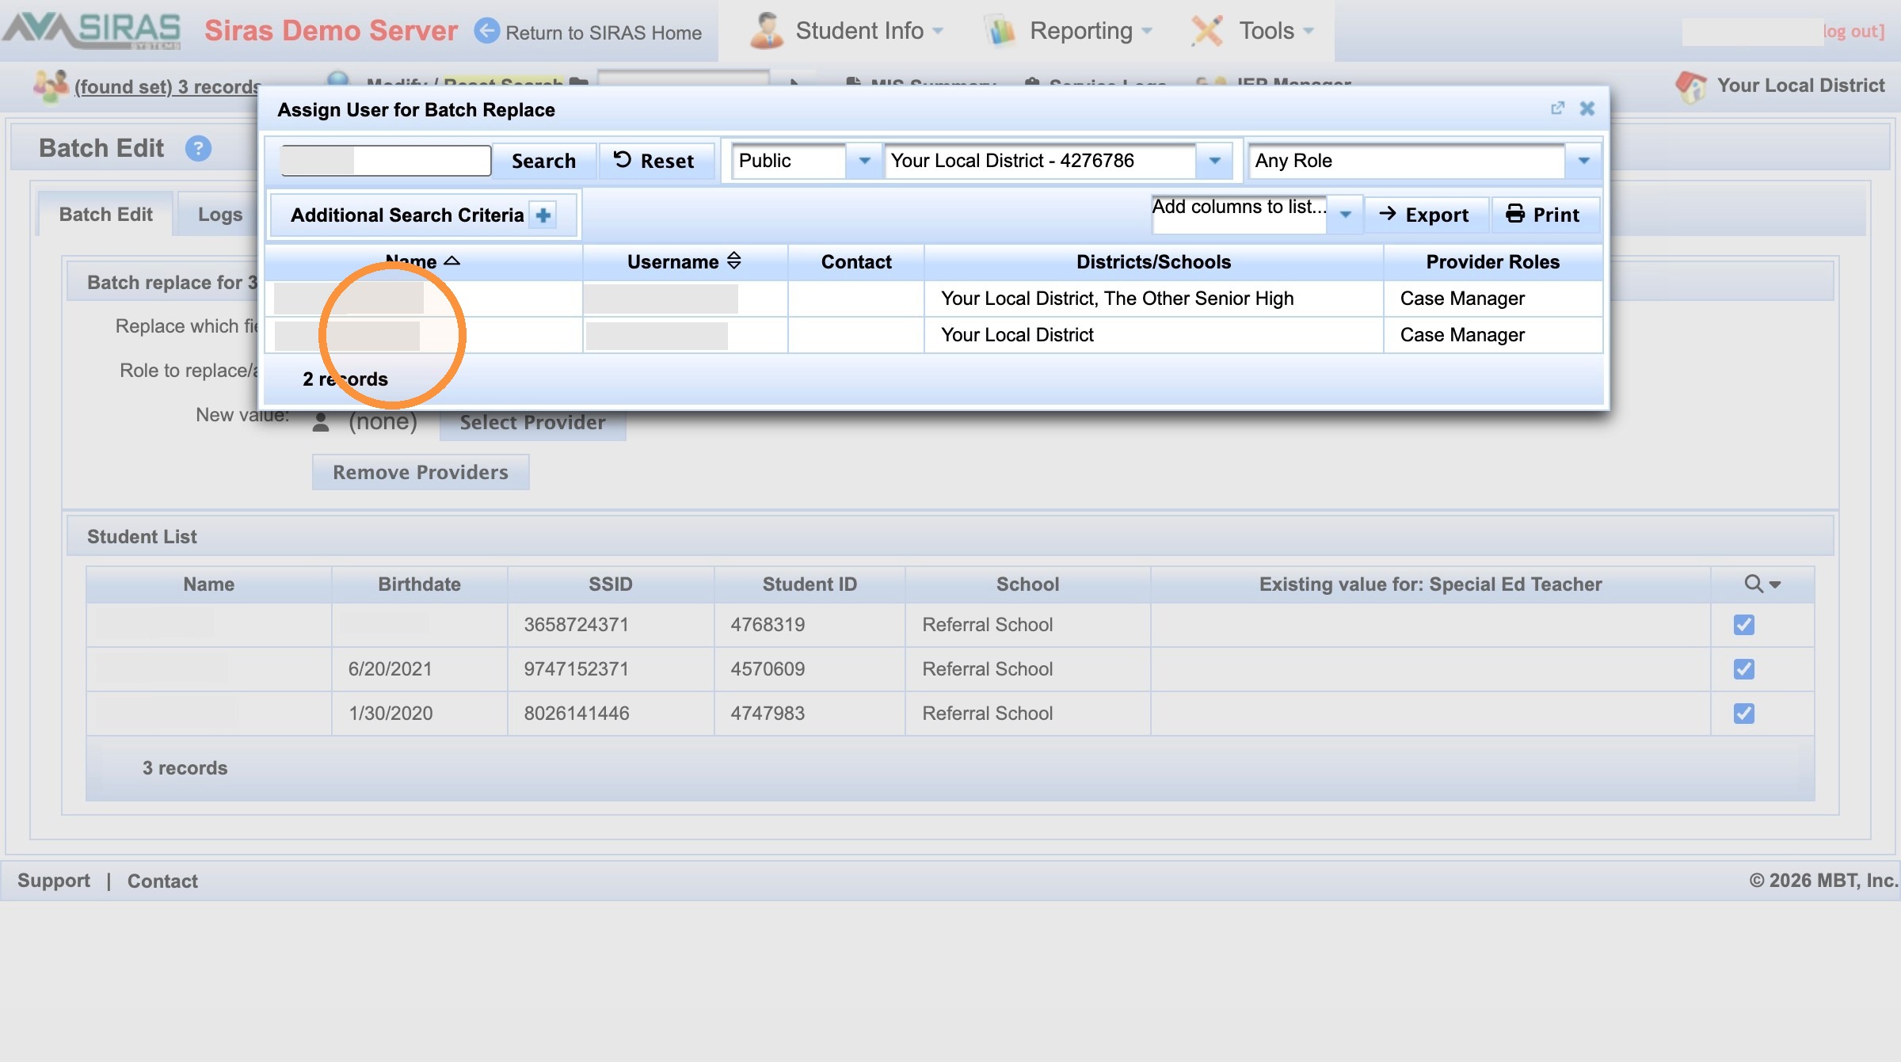Open the dropdown caret beside Student List magnifier
This screenshot has height=1062, width=1901.
1775,584
